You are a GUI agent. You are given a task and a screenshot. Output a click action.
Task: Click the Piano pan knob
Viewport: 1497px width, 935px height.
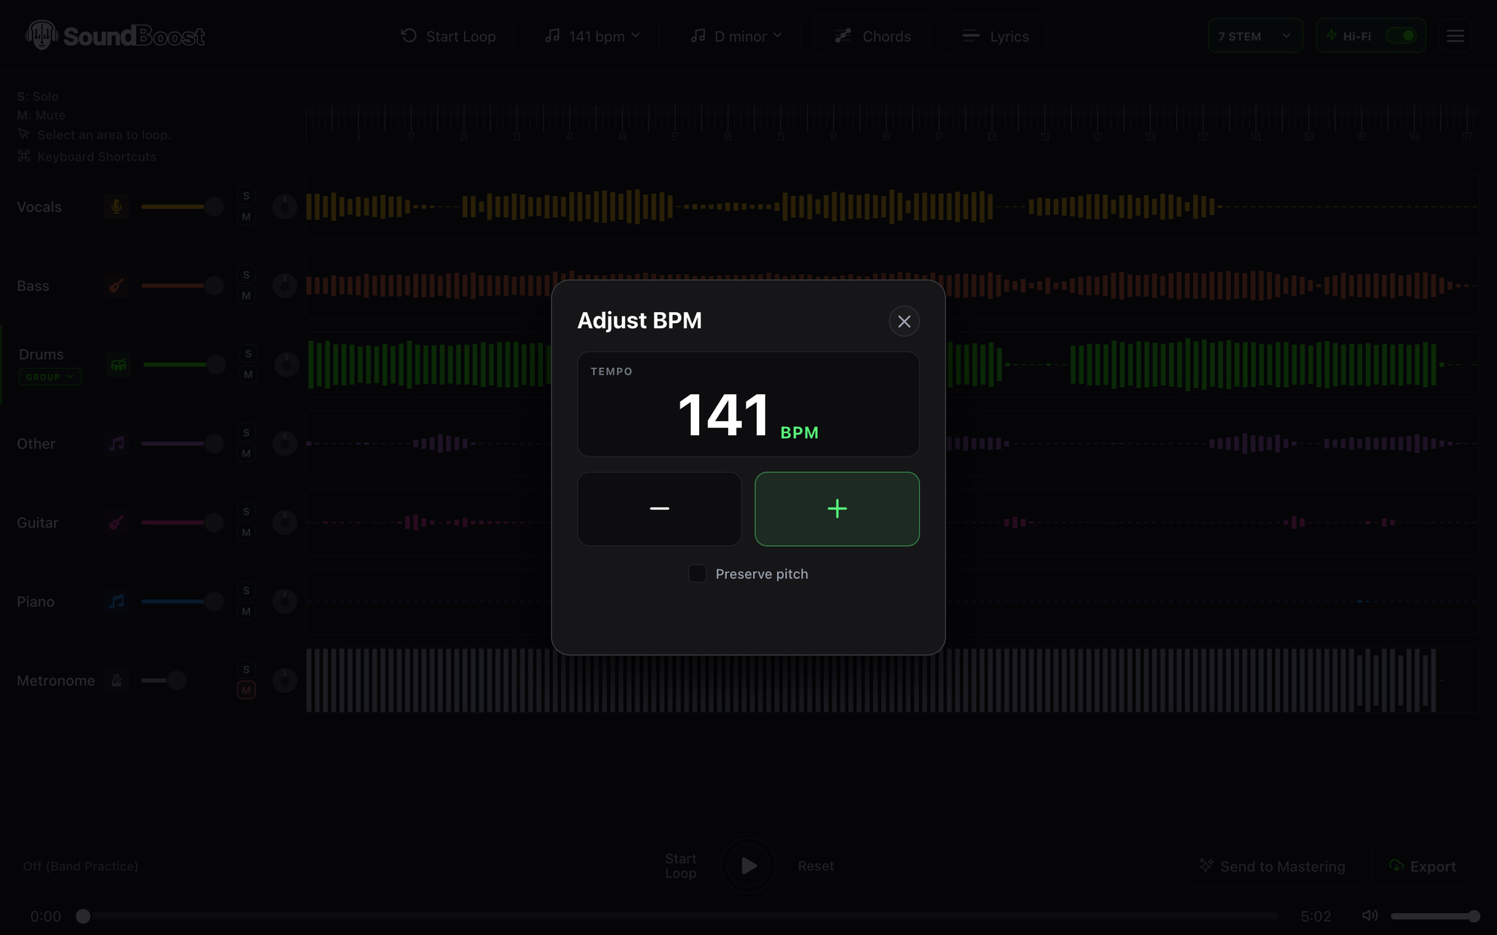(x=284, y=601)
